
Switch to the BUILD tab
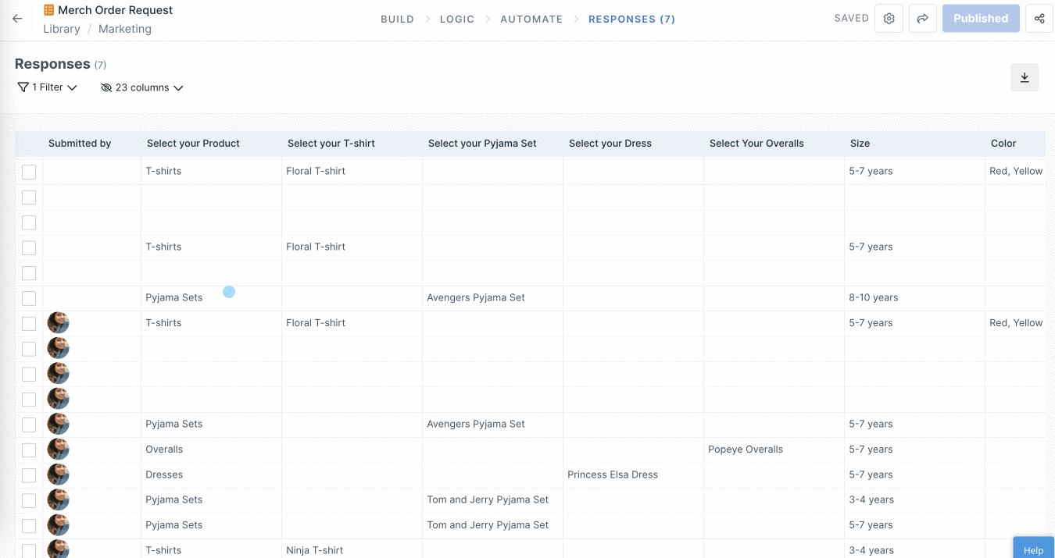point(397,19)
